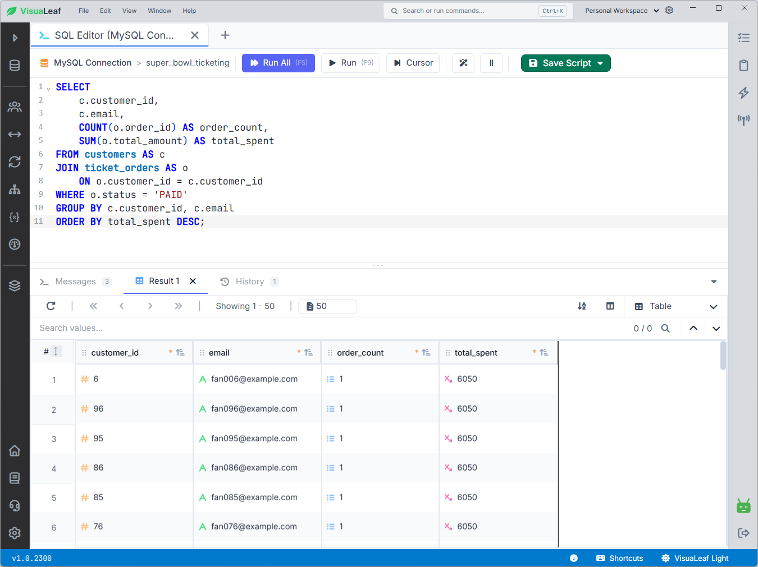Click the page size field showing 50
This screenshot has width=758, height=567.
[328, 306]
